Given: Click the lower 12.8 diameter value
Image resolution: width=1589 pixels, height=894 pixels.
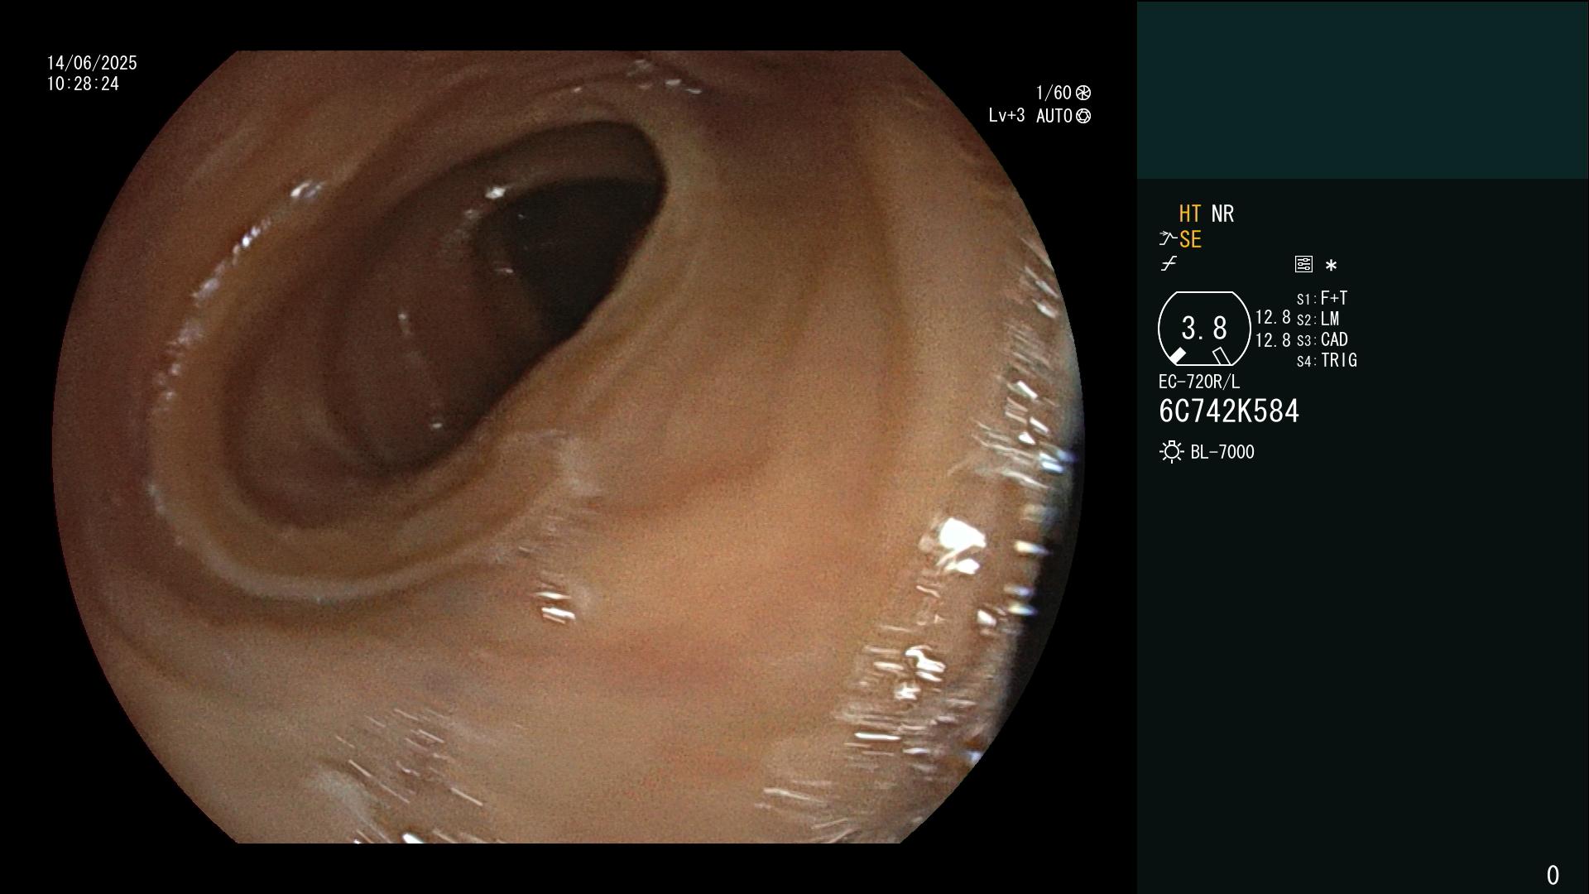Looking at the screenshot, I should pyautogui.click(x=1273, y=340).
